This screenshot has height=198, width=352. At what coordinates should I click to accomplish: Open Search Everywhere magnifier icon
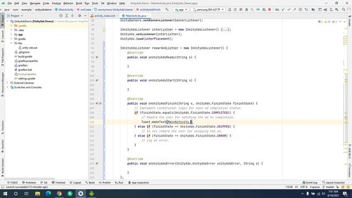tap(343, 10)
